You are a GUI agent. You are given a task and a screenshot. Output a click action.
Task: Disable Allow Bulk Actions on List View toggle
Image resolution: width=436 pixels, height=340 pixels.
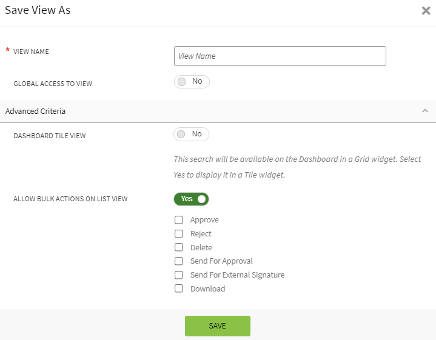(191, 199)
